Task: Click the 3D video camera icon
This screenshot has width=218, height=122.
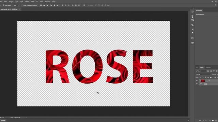Action: click(x=108, y=5)
